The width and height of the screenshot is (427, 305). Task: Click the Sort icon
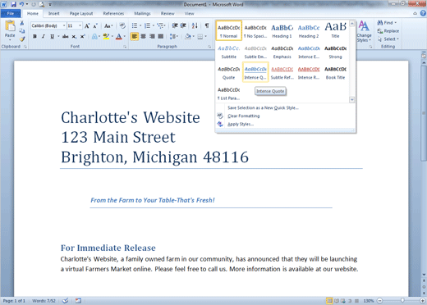[x=195, y=25]
